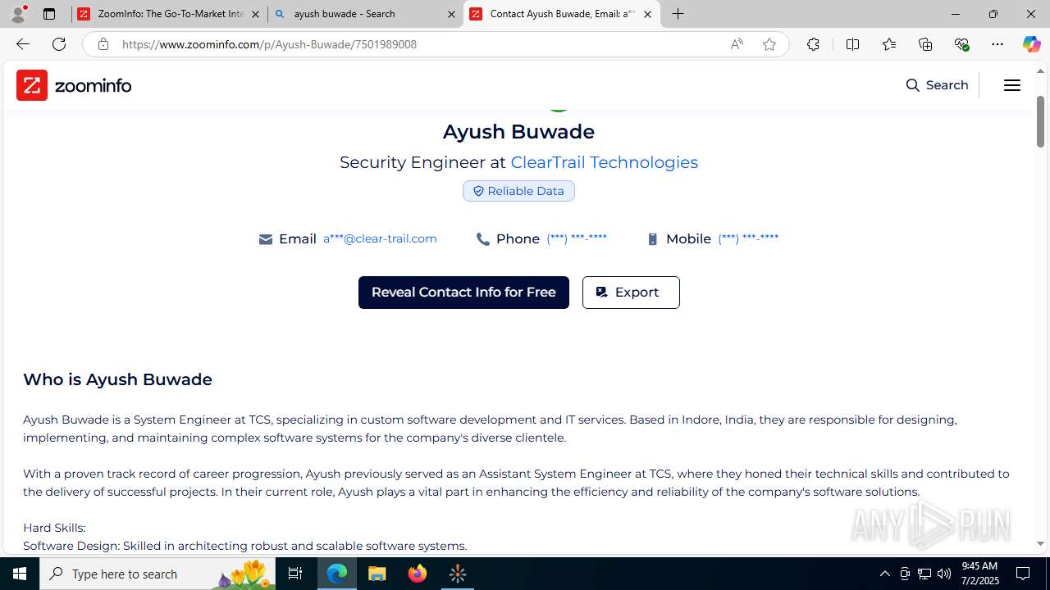Screen dimensions: 1050x590
Task: Open the ClearTrail Technologies link
Action: click(604, 162)
